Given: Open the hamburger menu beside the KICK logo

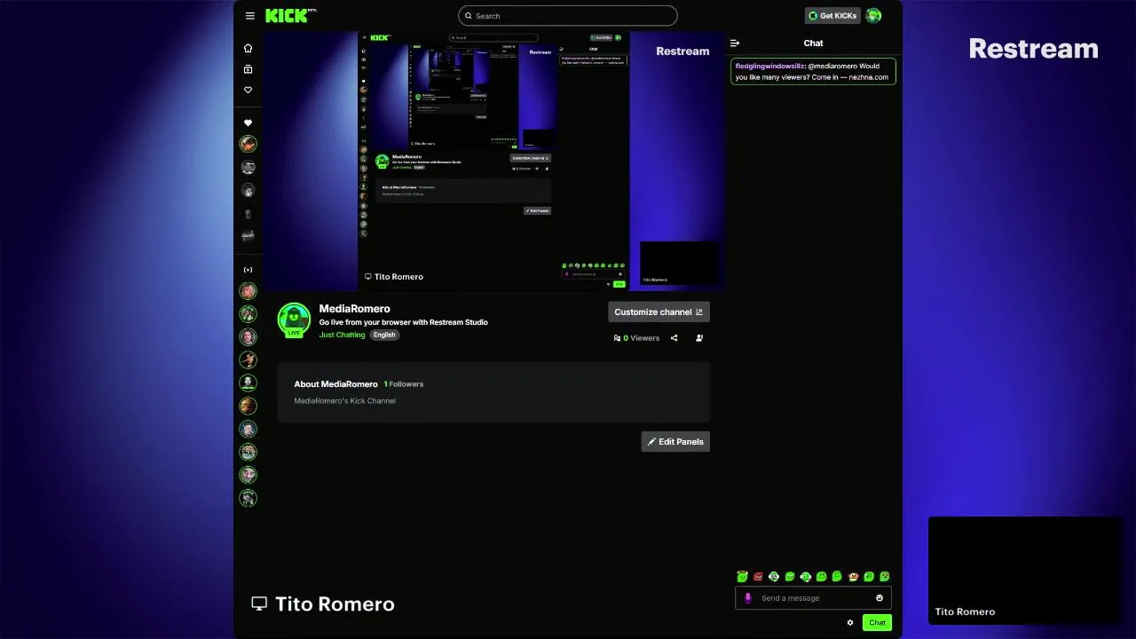Looking at the screenshot, I should (250, 15).
